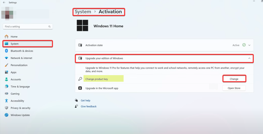Click the search magnifier icon
Viewport: 263px width, 134px height.
(x=50, y=27)
